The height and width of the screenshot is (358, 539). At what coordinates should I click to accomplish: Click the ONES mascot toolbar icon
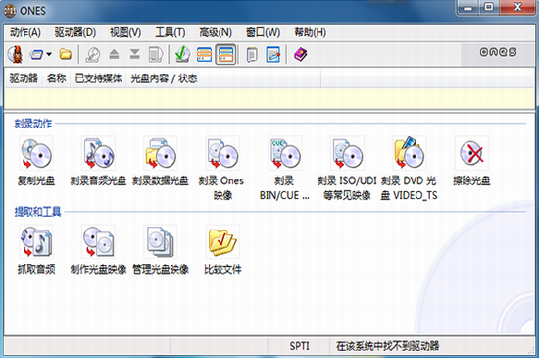coord(16,54)
